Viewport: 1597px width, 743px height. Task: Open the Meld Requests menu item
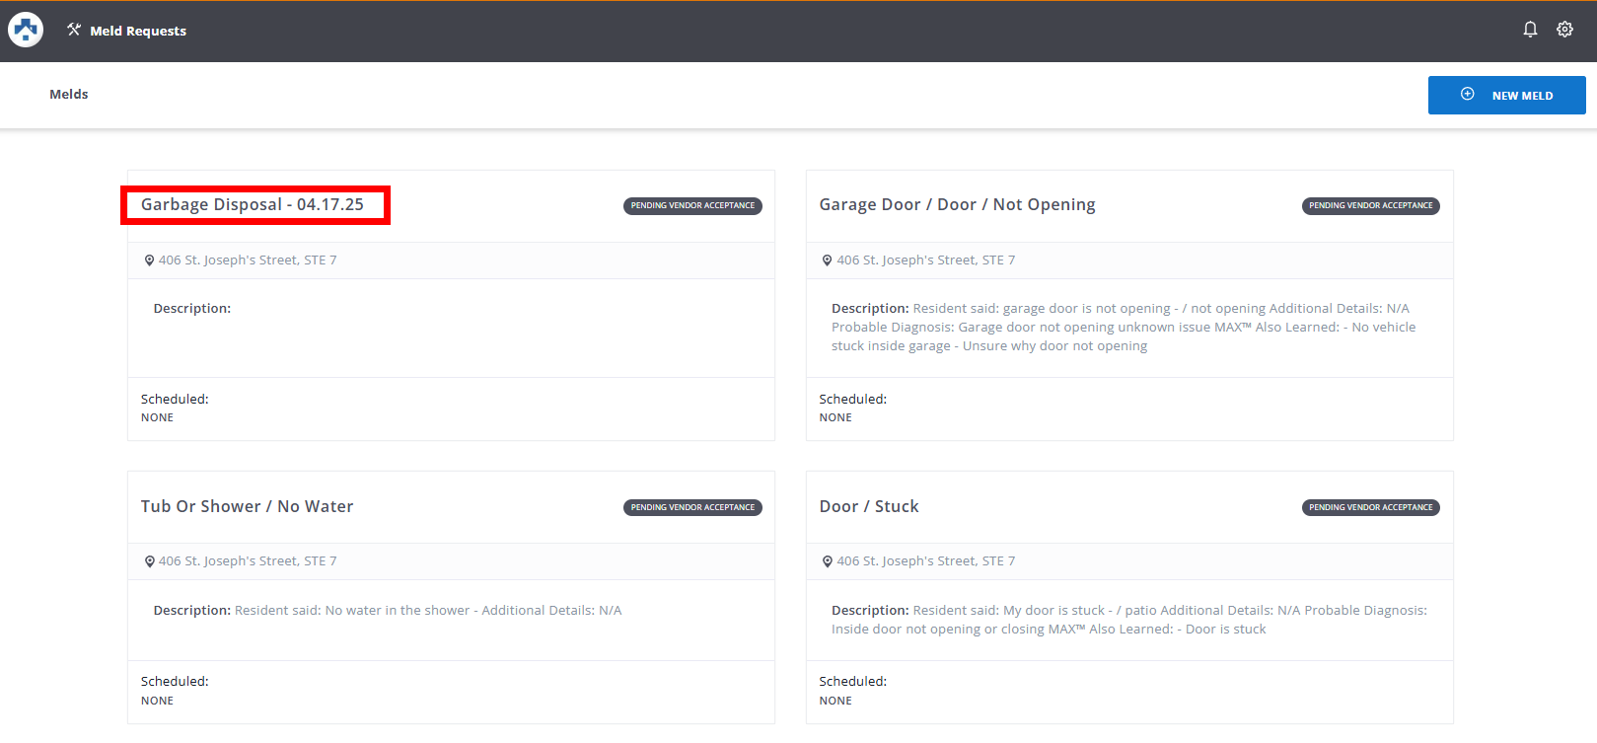[x=137, y=31]
